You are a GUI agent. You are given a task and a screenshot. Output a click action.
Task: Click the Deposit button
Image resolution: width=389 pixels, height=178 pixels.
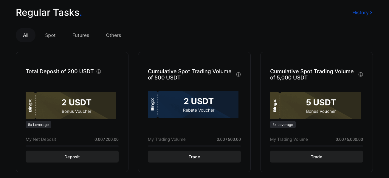[72, 157]
